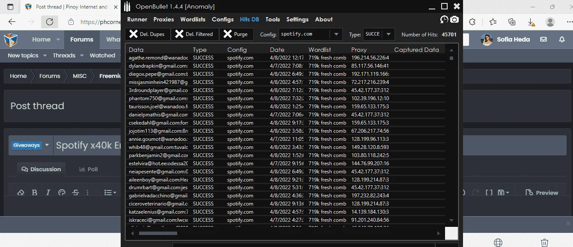Click the camera screenshot icon in OpenBullet

coord(454,19)
